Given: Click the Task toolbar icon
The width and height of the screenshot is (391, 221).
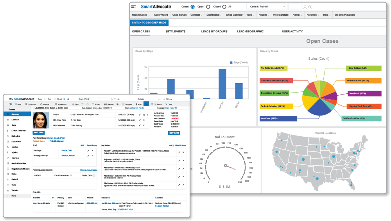Looking at the screenshot, I should (74, 104).
